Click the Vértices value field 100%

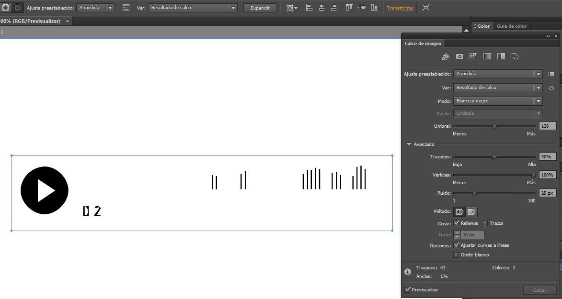(x=548, y=175)
